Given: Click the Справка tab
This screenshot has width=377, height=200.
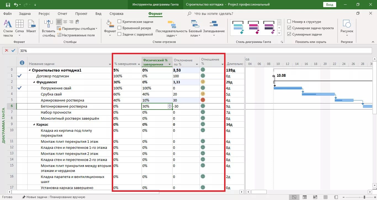Looking at the screenshot, I should 116,13.
